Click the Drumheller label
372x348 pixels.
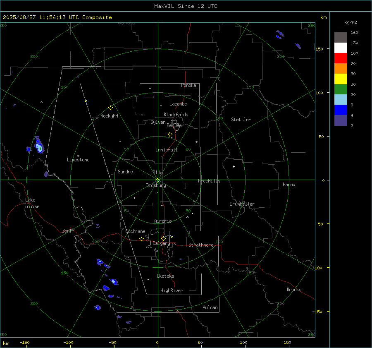pyautogui.click(x=242, y=204)
